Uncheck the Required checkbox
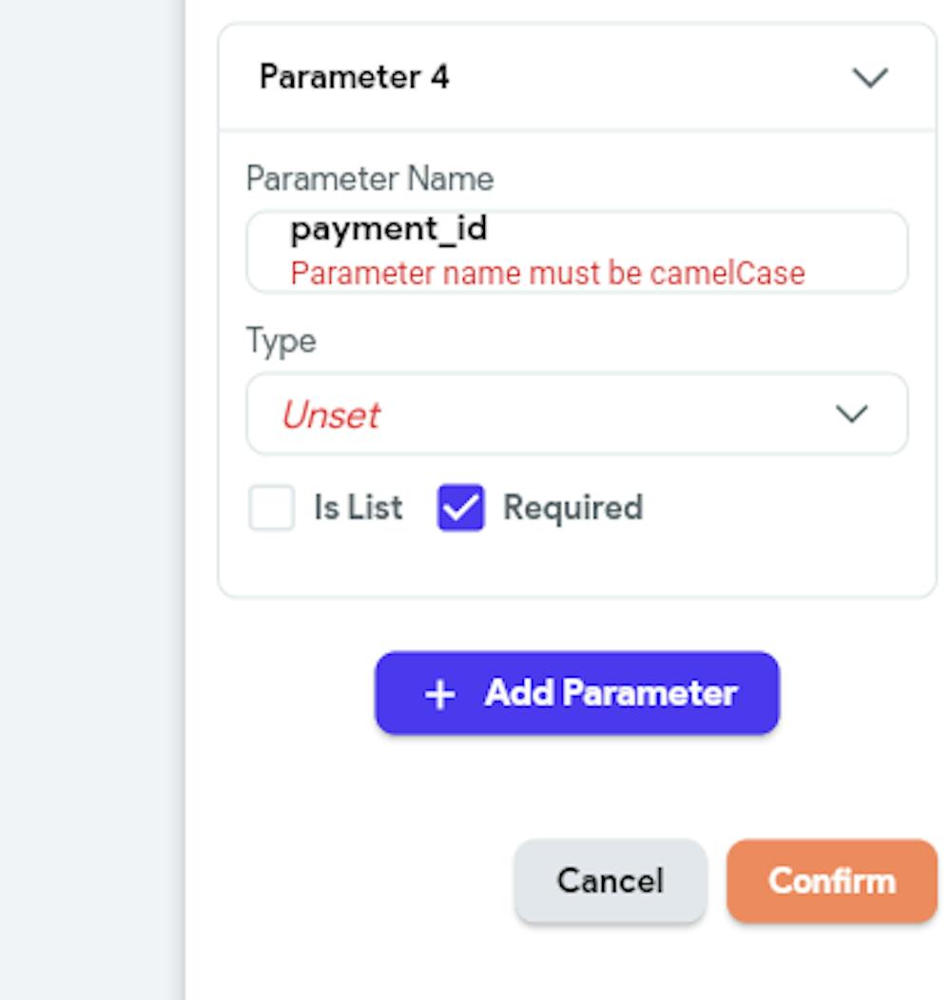This screenshot has height=1000, width=951. coord(460,508)
